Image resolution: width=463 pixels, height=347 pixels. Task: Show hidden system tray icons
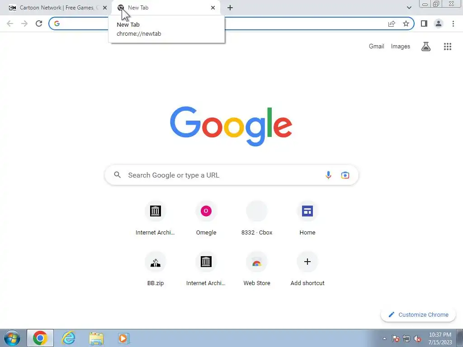point(384,338)
